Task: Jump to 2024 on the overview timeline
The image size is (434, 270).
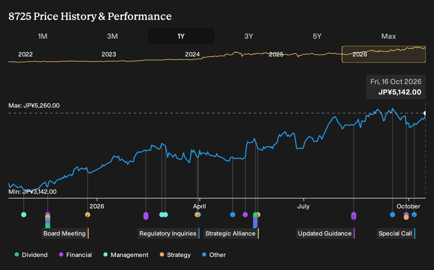Action: 192,54
